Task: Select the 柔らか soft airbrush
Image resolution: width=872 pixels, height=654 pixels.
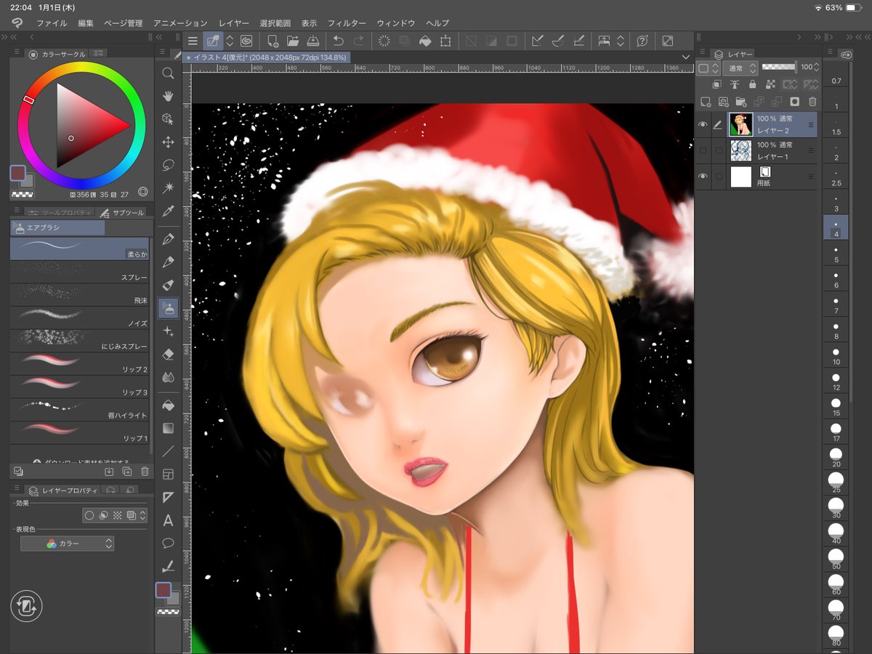Action: click(79, 249)
